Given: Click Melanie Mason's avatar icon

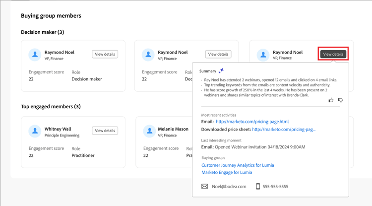Looking at the screenshot, I should 149,131.
